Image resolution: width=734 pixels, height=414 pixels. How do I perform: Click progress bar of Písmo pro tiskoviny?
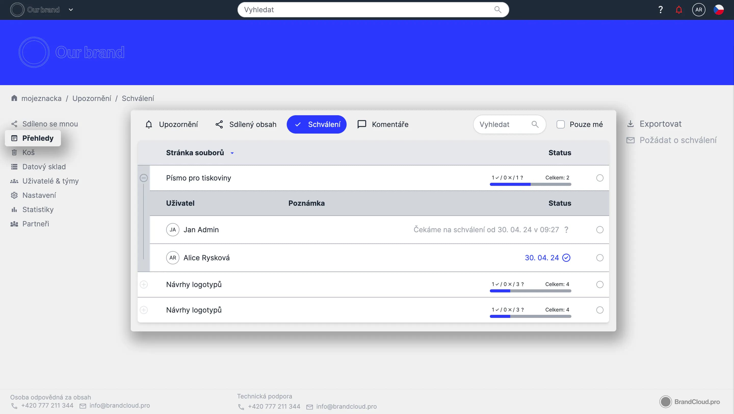pos(530,184)
